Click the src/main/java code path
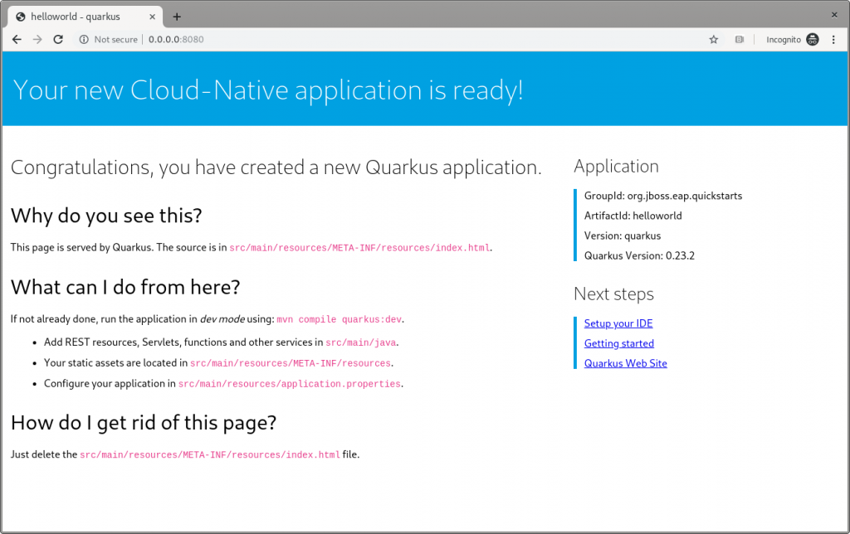The image size is (850, 534). (361, 342)
